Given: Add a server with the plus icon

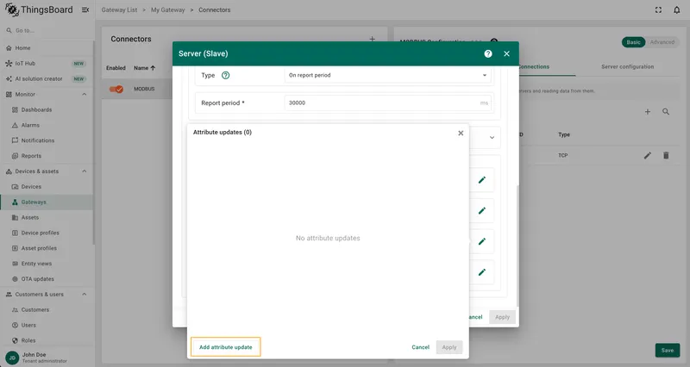Looking at the screenshot, I should 648,112.
